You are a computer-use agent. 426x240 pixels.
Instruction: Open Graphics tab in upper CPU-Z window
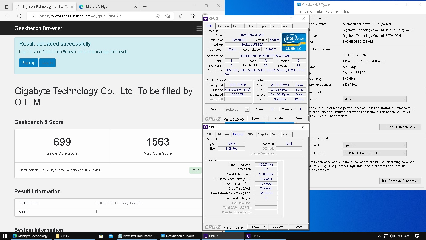(263, 26)
